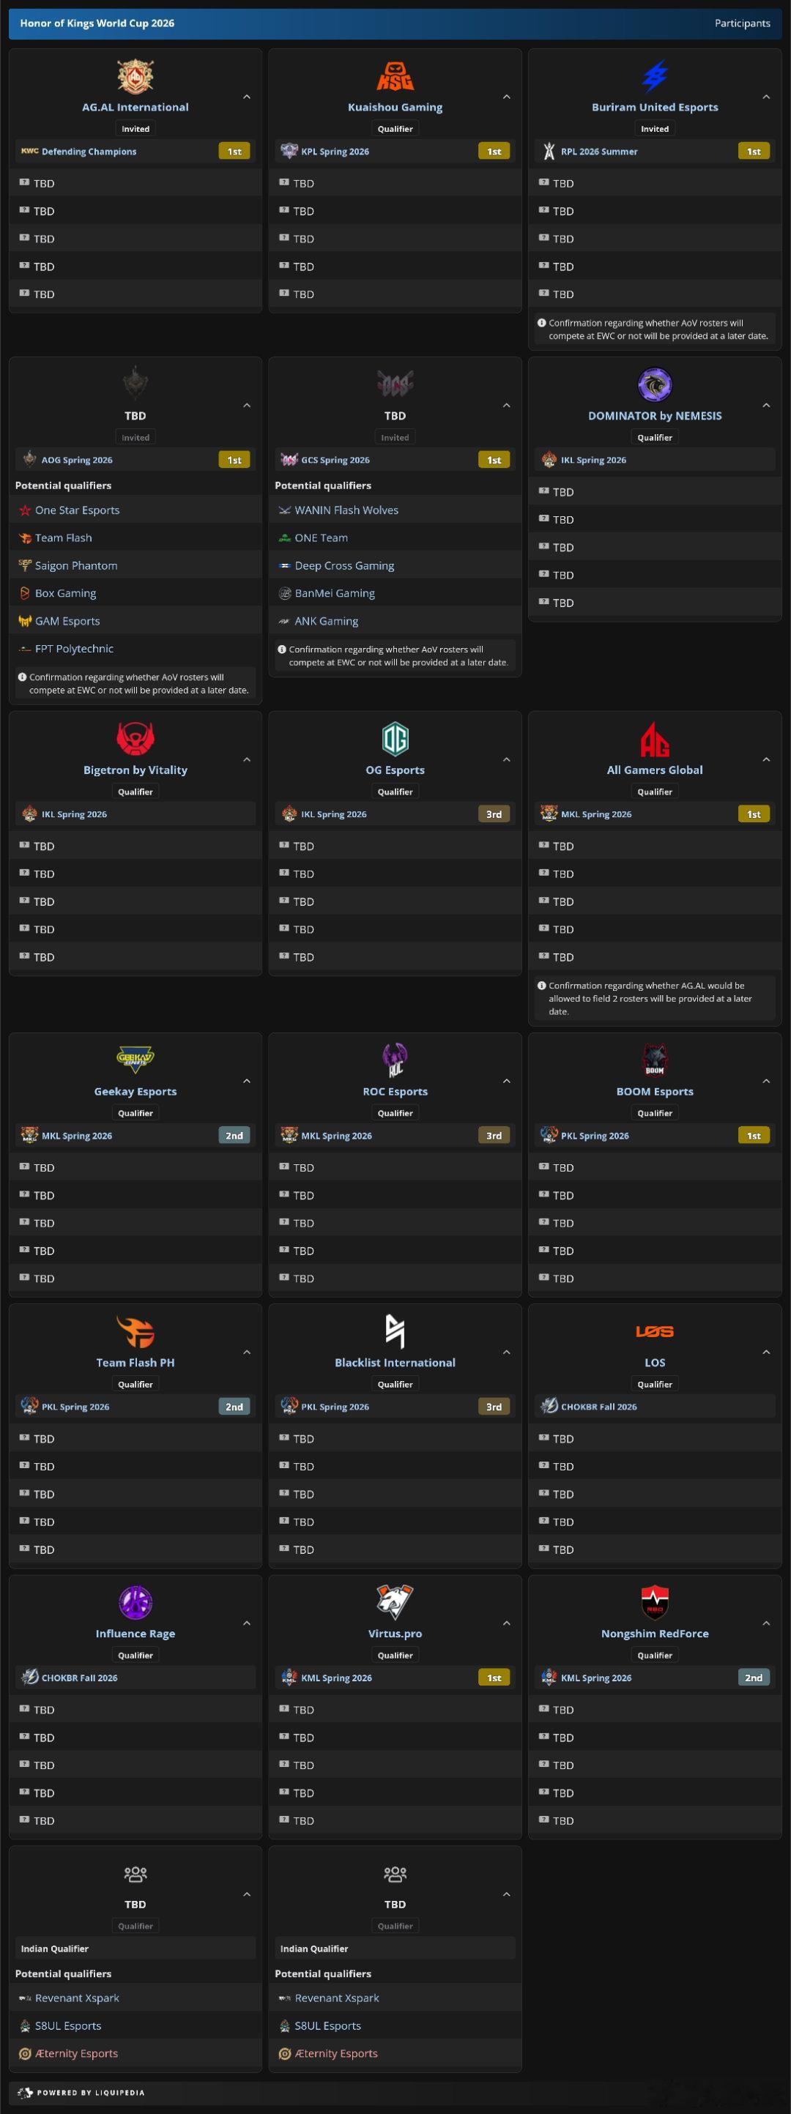Open KML Spring 2026 under Virtus.pro
791x2114 pixels.
tap(336, 1678)
